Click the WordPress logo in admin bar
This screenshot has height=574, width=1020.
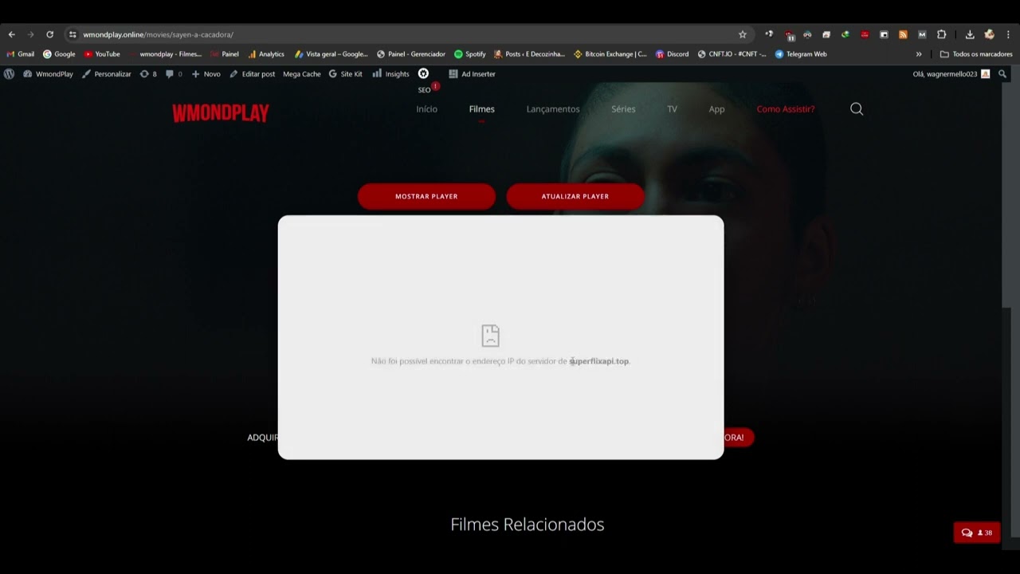coord(9,73)
